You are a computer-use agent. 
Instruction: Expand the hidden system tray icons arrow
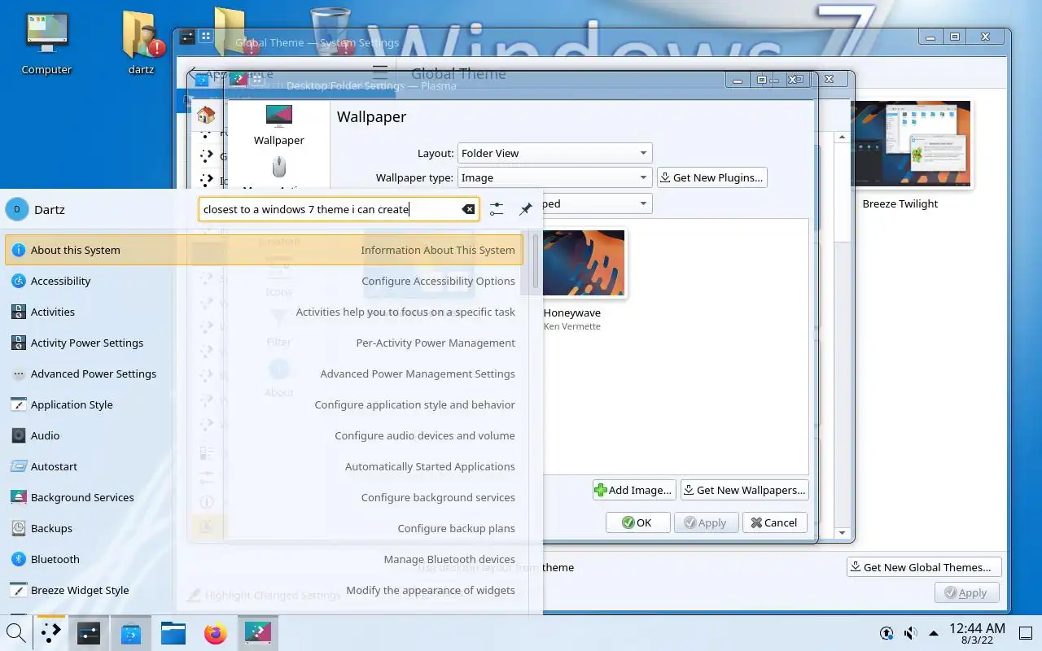pyautogui.click(x=934, y=633)
